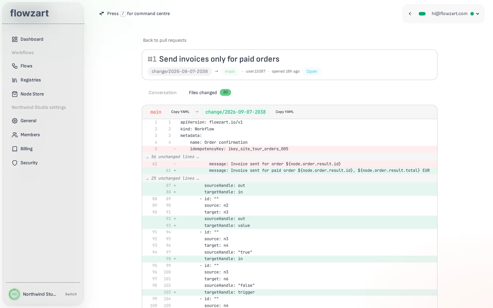Click the 20 files count badge
Screen dimensions: 493x308
click(225, 92)
